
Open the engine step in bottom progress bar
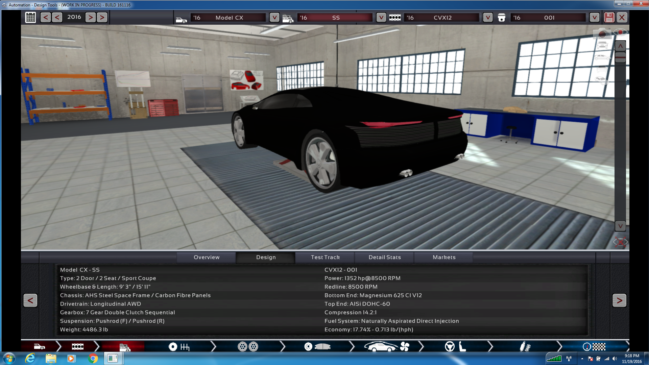click(77, 346)
